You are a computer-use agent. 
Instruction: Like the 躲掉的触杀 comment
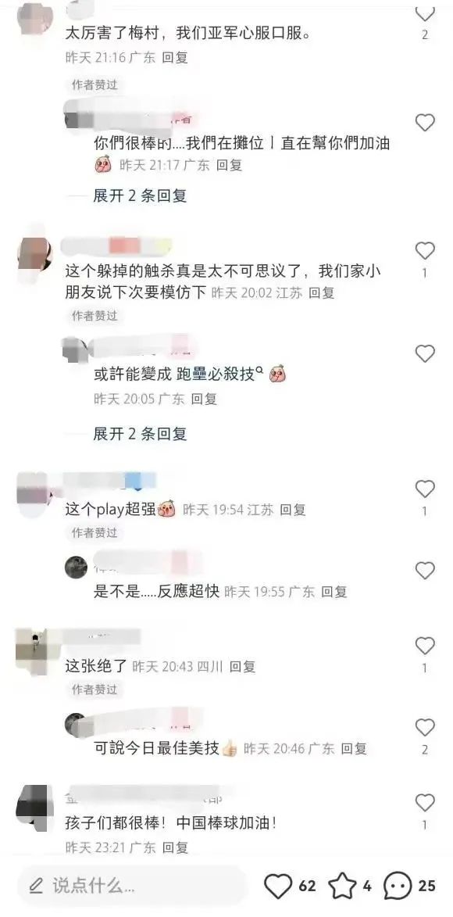(x=425, y=251)
